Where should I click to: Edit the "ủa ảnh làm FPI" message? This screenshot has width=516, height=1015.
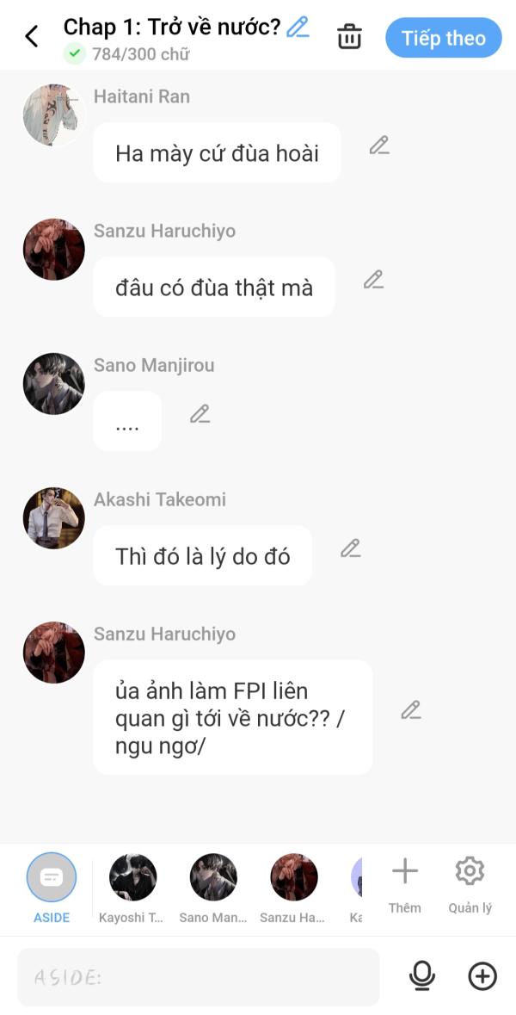click(x=410, y=710)
